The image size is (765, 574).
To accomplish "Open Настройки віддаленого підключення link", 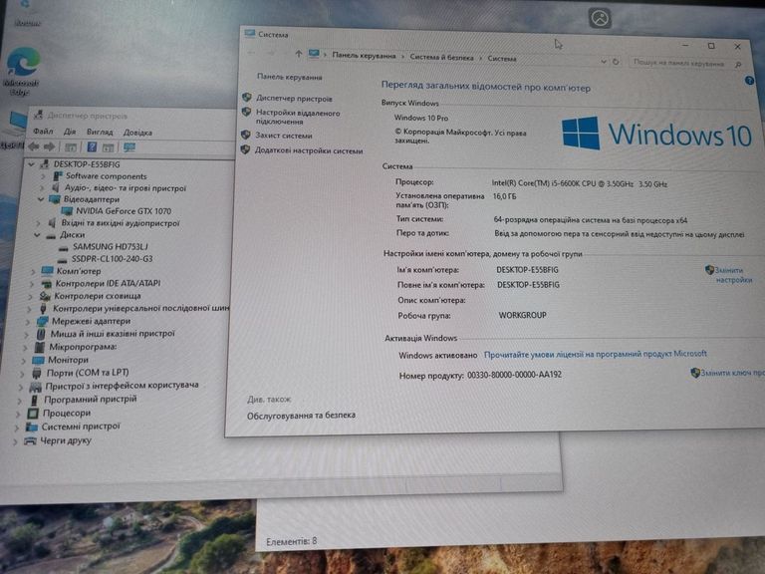I will 298,118.
